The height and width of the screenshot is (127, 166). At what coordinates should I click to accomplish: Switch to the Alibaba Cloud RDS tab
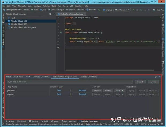(89, 77)
